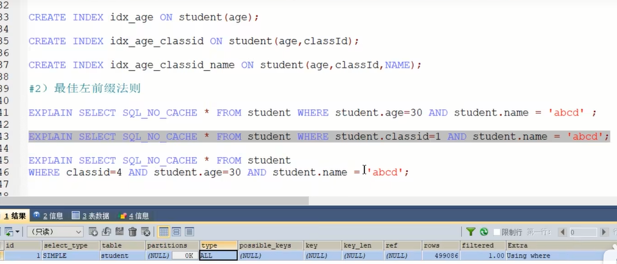Switch to the 1 结果 tab
This screenshot has width=617, height=264.
coord(15,215)
